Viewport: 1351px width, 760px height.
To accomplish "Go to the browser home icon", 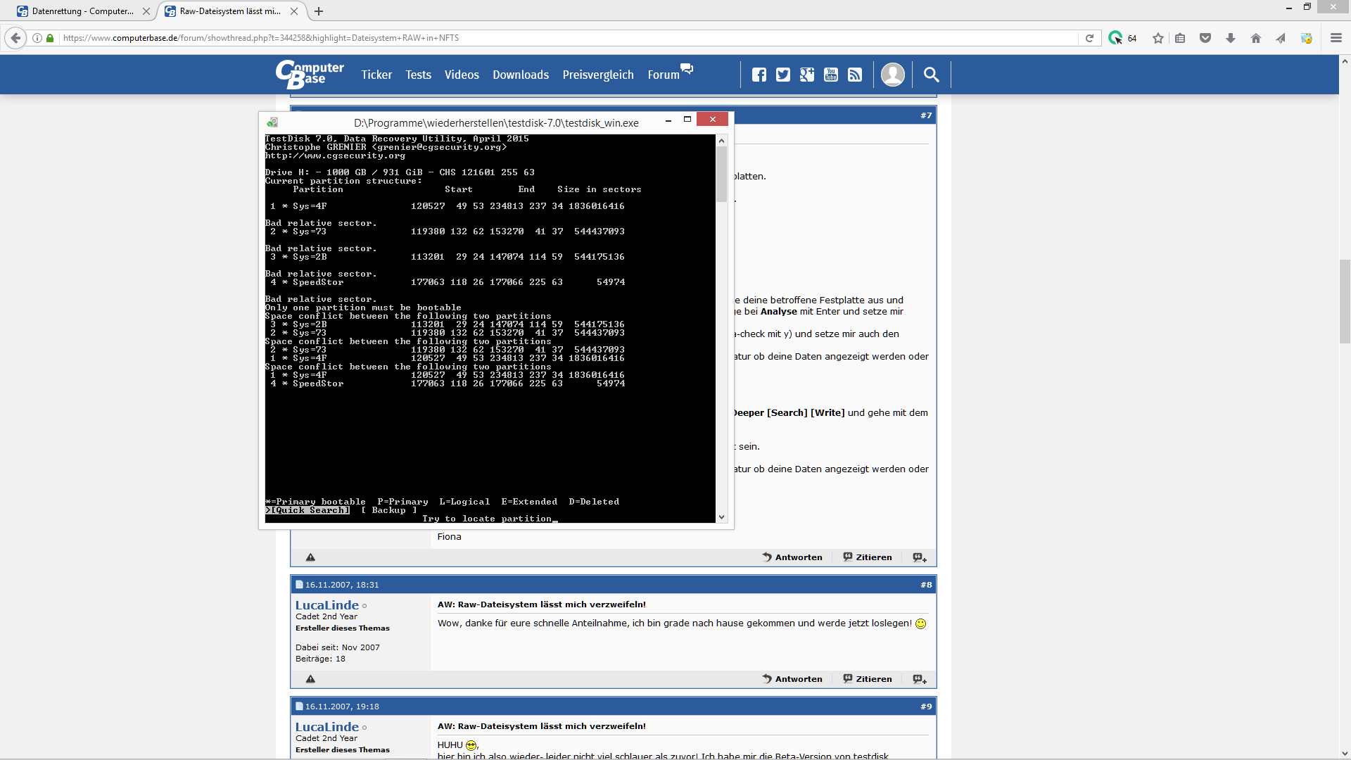I will 1256,38.
